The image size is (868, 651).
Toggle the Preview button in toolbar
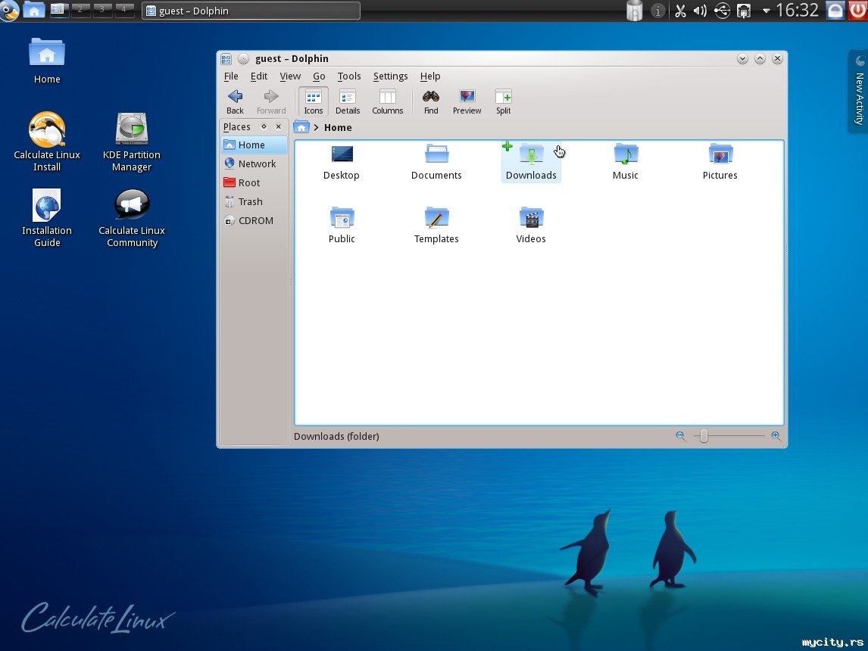coord(467,101)
